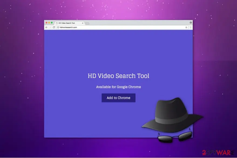237x158 pixels.
Task: Click the browser forward arrow
Action: coord(50,27)
